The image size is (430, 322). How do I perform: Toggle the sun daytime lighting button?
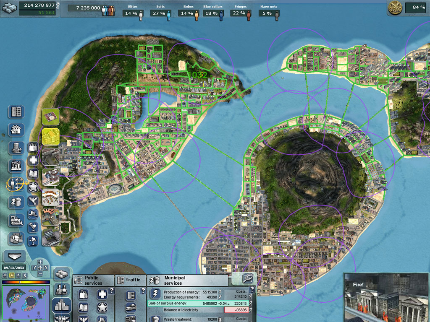12,275
